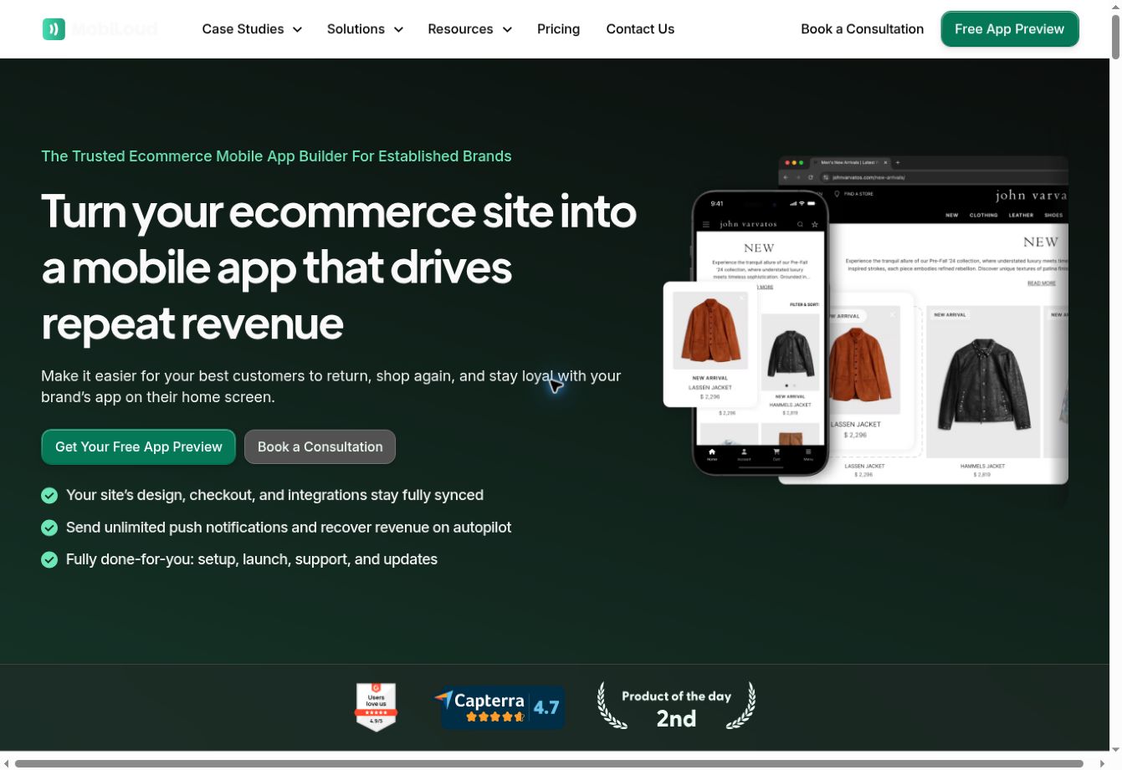The height and width of the screenshot is (770, 1122).
Task: Open the Case Studies menu
Action: tap(252, 29)
